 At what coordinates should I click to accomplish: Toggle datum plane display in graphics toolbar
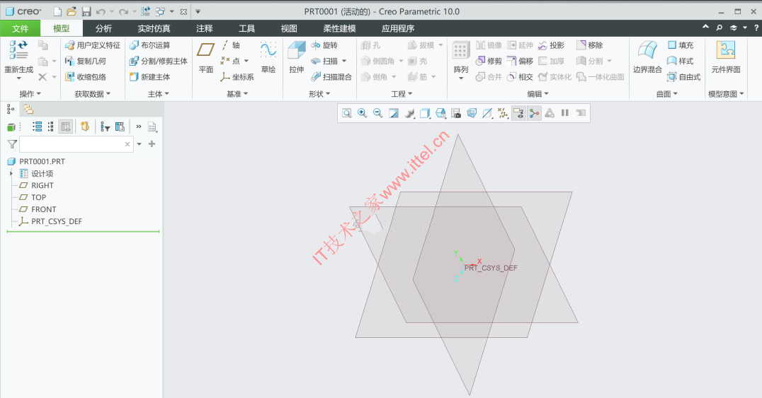click(x=487, y=113)
